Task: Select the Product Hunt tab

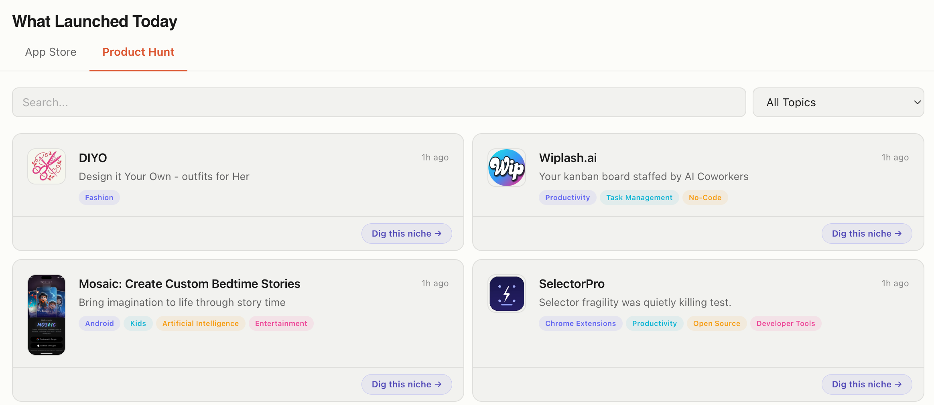Action: 138,52
